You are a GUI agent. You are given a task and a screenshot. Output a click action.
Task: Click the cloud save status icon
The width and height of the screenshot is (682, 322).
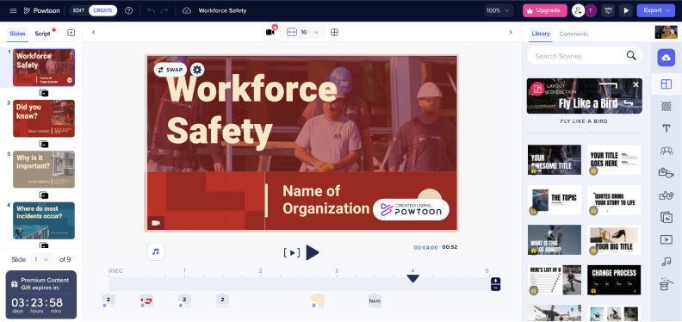click(x=187, y=10)
